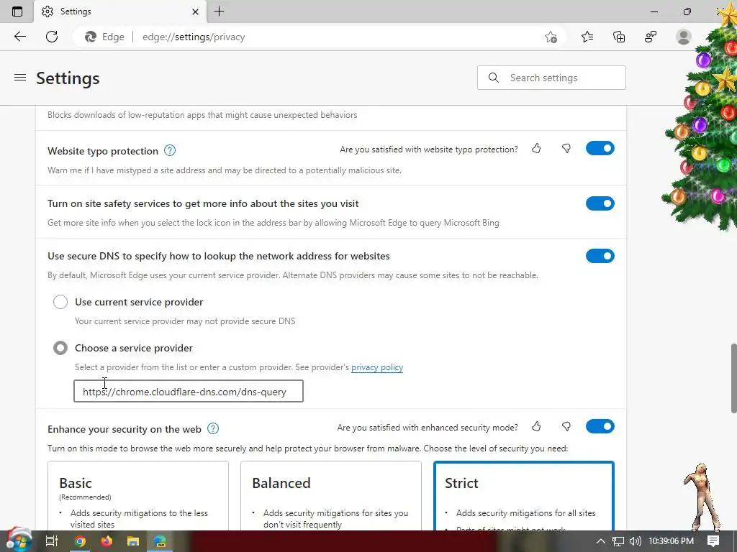The height and width of the screenshot is (552, 737).
Task: Click the Website typo protection help icon
Action: pos(170,151)
